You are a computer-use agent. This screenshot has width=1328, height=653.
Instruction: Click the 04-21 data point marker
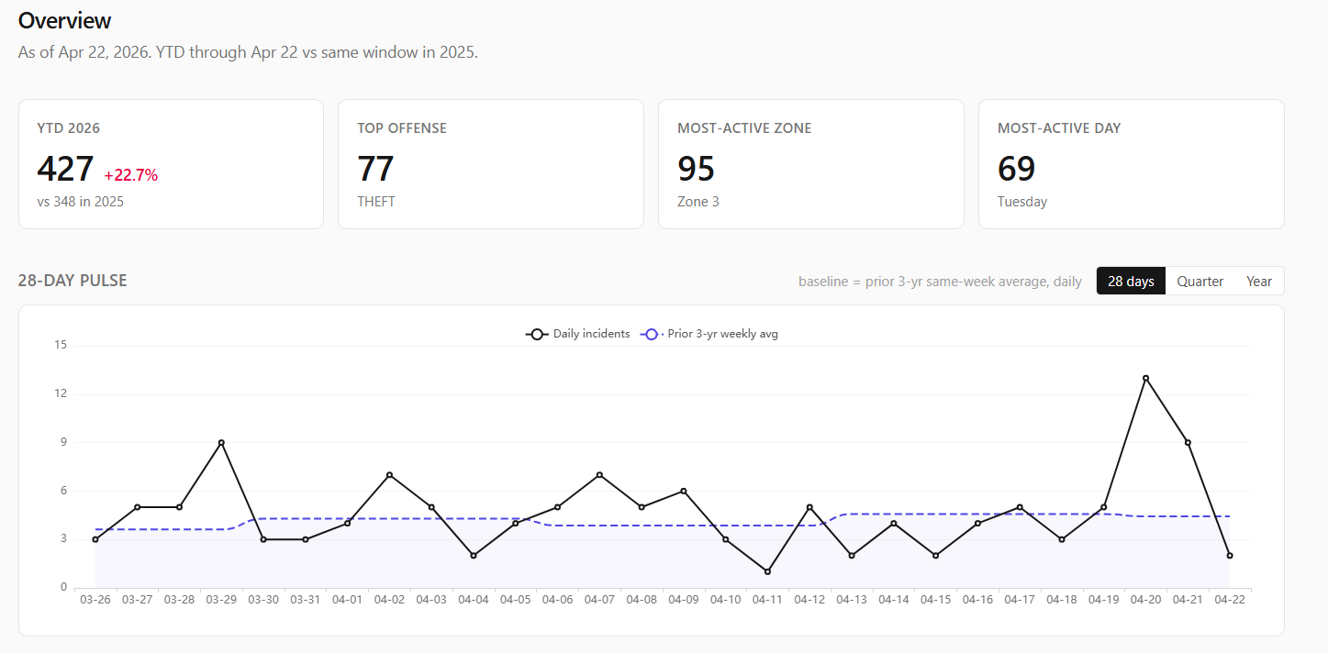(x=1188, y=443)
